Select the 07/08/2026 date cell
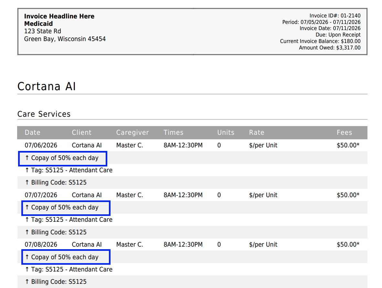382x288 pixels. (41, 244)
